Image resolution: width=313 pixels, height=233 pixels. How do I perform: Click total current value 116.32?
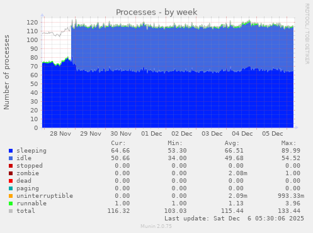pos(118,211)
